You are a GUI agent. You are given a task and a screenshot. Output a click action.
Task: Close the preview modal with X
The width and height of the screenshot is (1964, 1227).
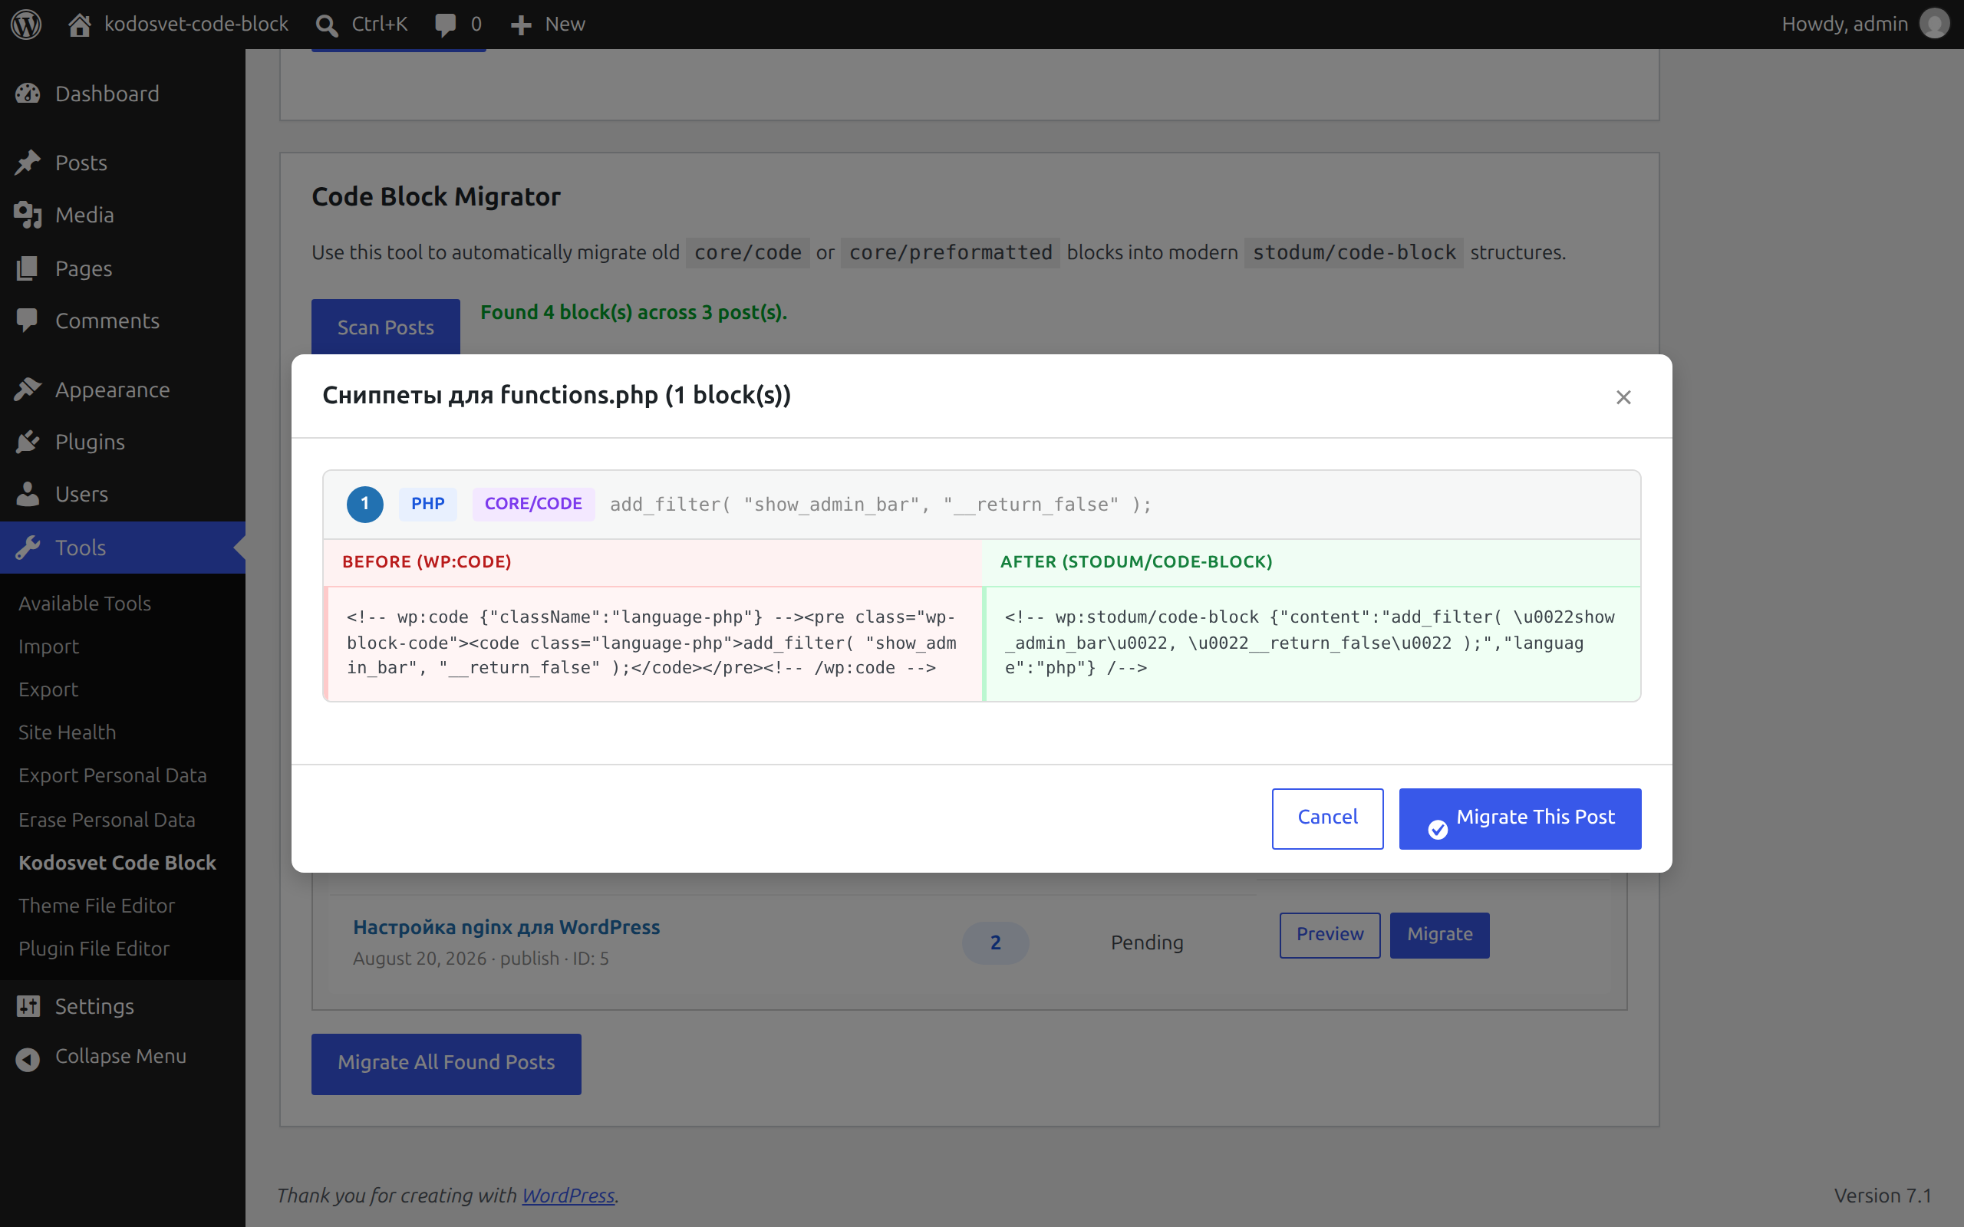coord(1623,396)
